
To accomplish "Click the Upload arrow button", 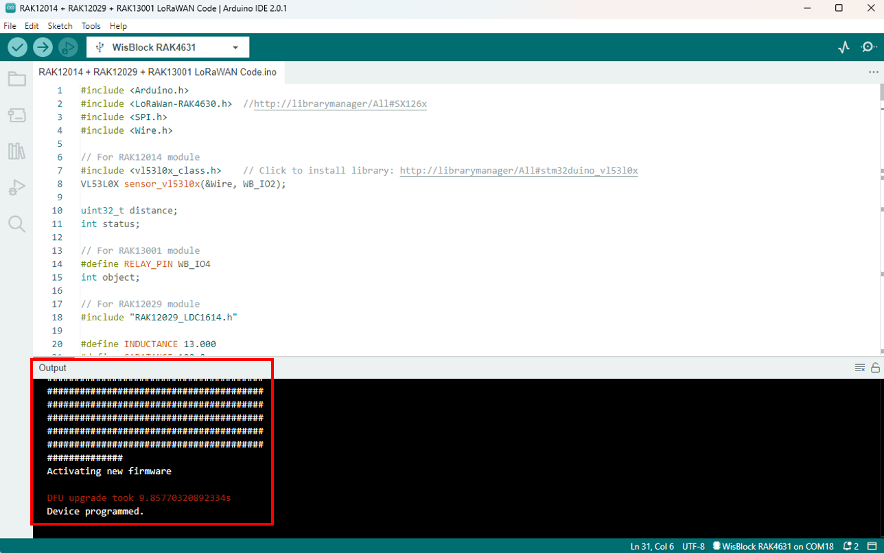I will pyautogui.click(x=43, y=47).
